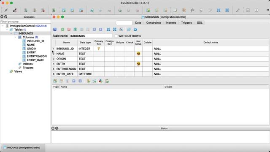This screenshot has width=270, height=152.
Task: Click the add unique constraint icon
Action: click(x=100, y=81)
